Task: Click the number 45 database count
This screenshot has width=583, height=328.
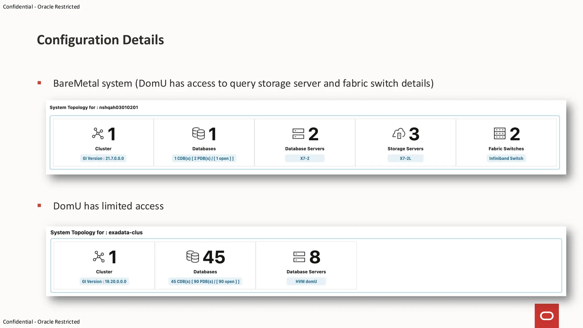Action: point(214,257)
